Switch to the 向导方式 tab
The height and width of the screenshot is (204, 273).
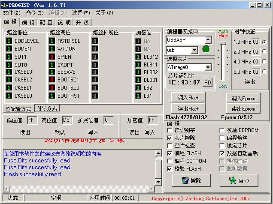pyautogui.click(x=47, y=108)
